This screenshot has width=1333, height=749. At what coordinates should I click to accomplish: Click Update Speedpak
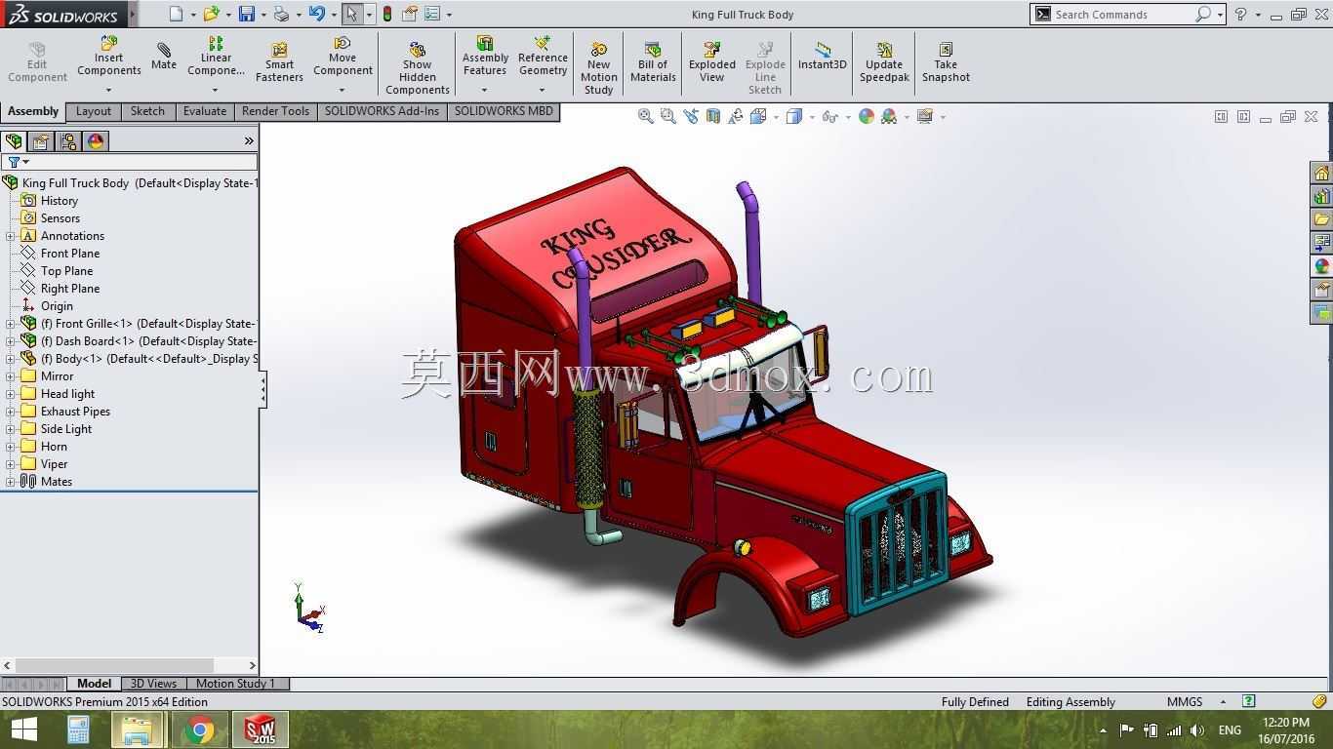[884, 63]
